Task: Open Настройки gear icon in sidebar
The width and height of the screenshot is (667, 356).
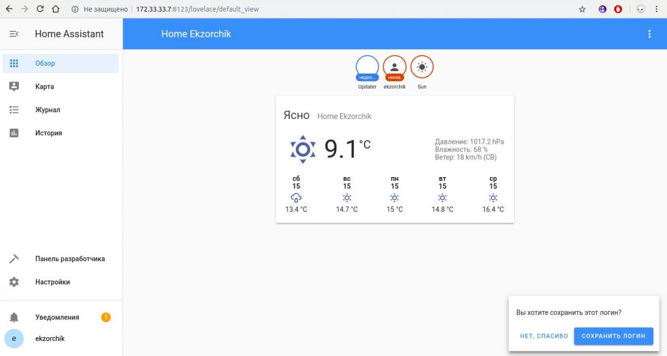Action: (14, 282)
